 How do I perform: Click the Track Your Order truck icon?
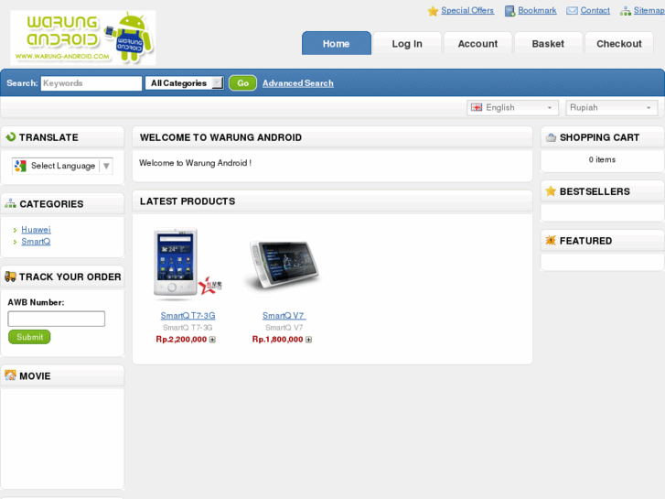click(10, 277)
